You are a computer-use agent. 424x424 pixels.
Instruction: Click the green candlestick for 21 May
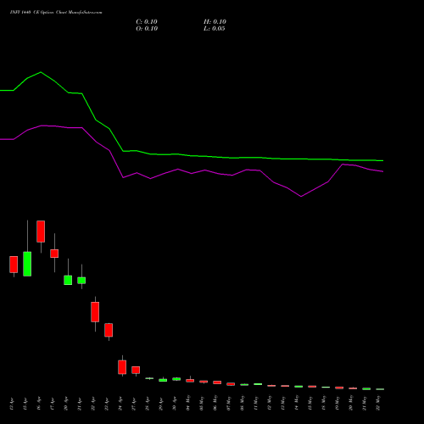tap(366, 389)
